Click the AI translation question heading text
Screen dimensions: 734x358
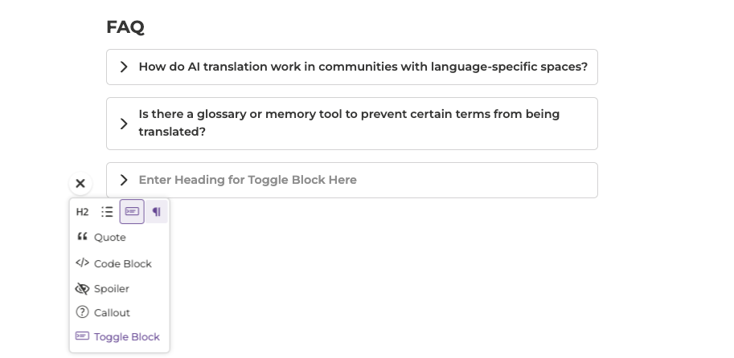(x=363, y=67)
